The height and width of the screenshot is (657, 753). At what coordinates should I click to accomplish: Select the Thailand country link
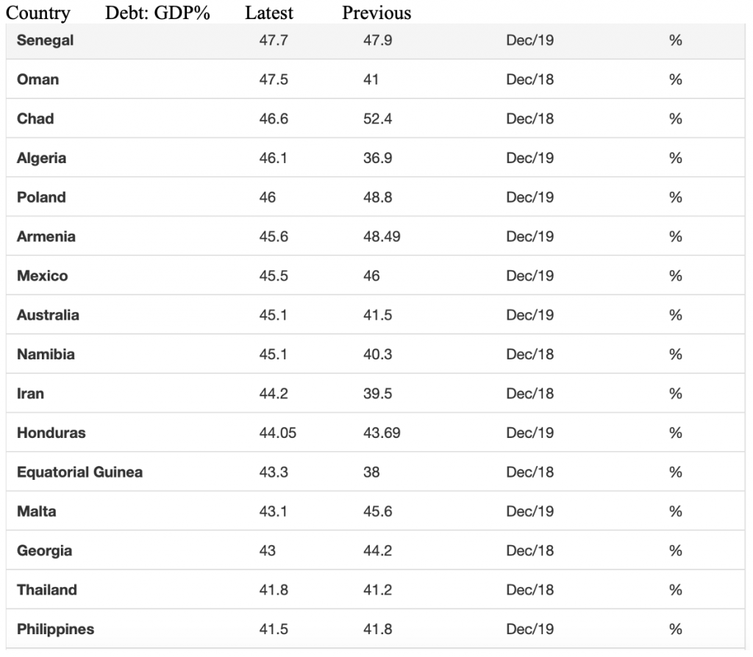(x=46, y=590)
